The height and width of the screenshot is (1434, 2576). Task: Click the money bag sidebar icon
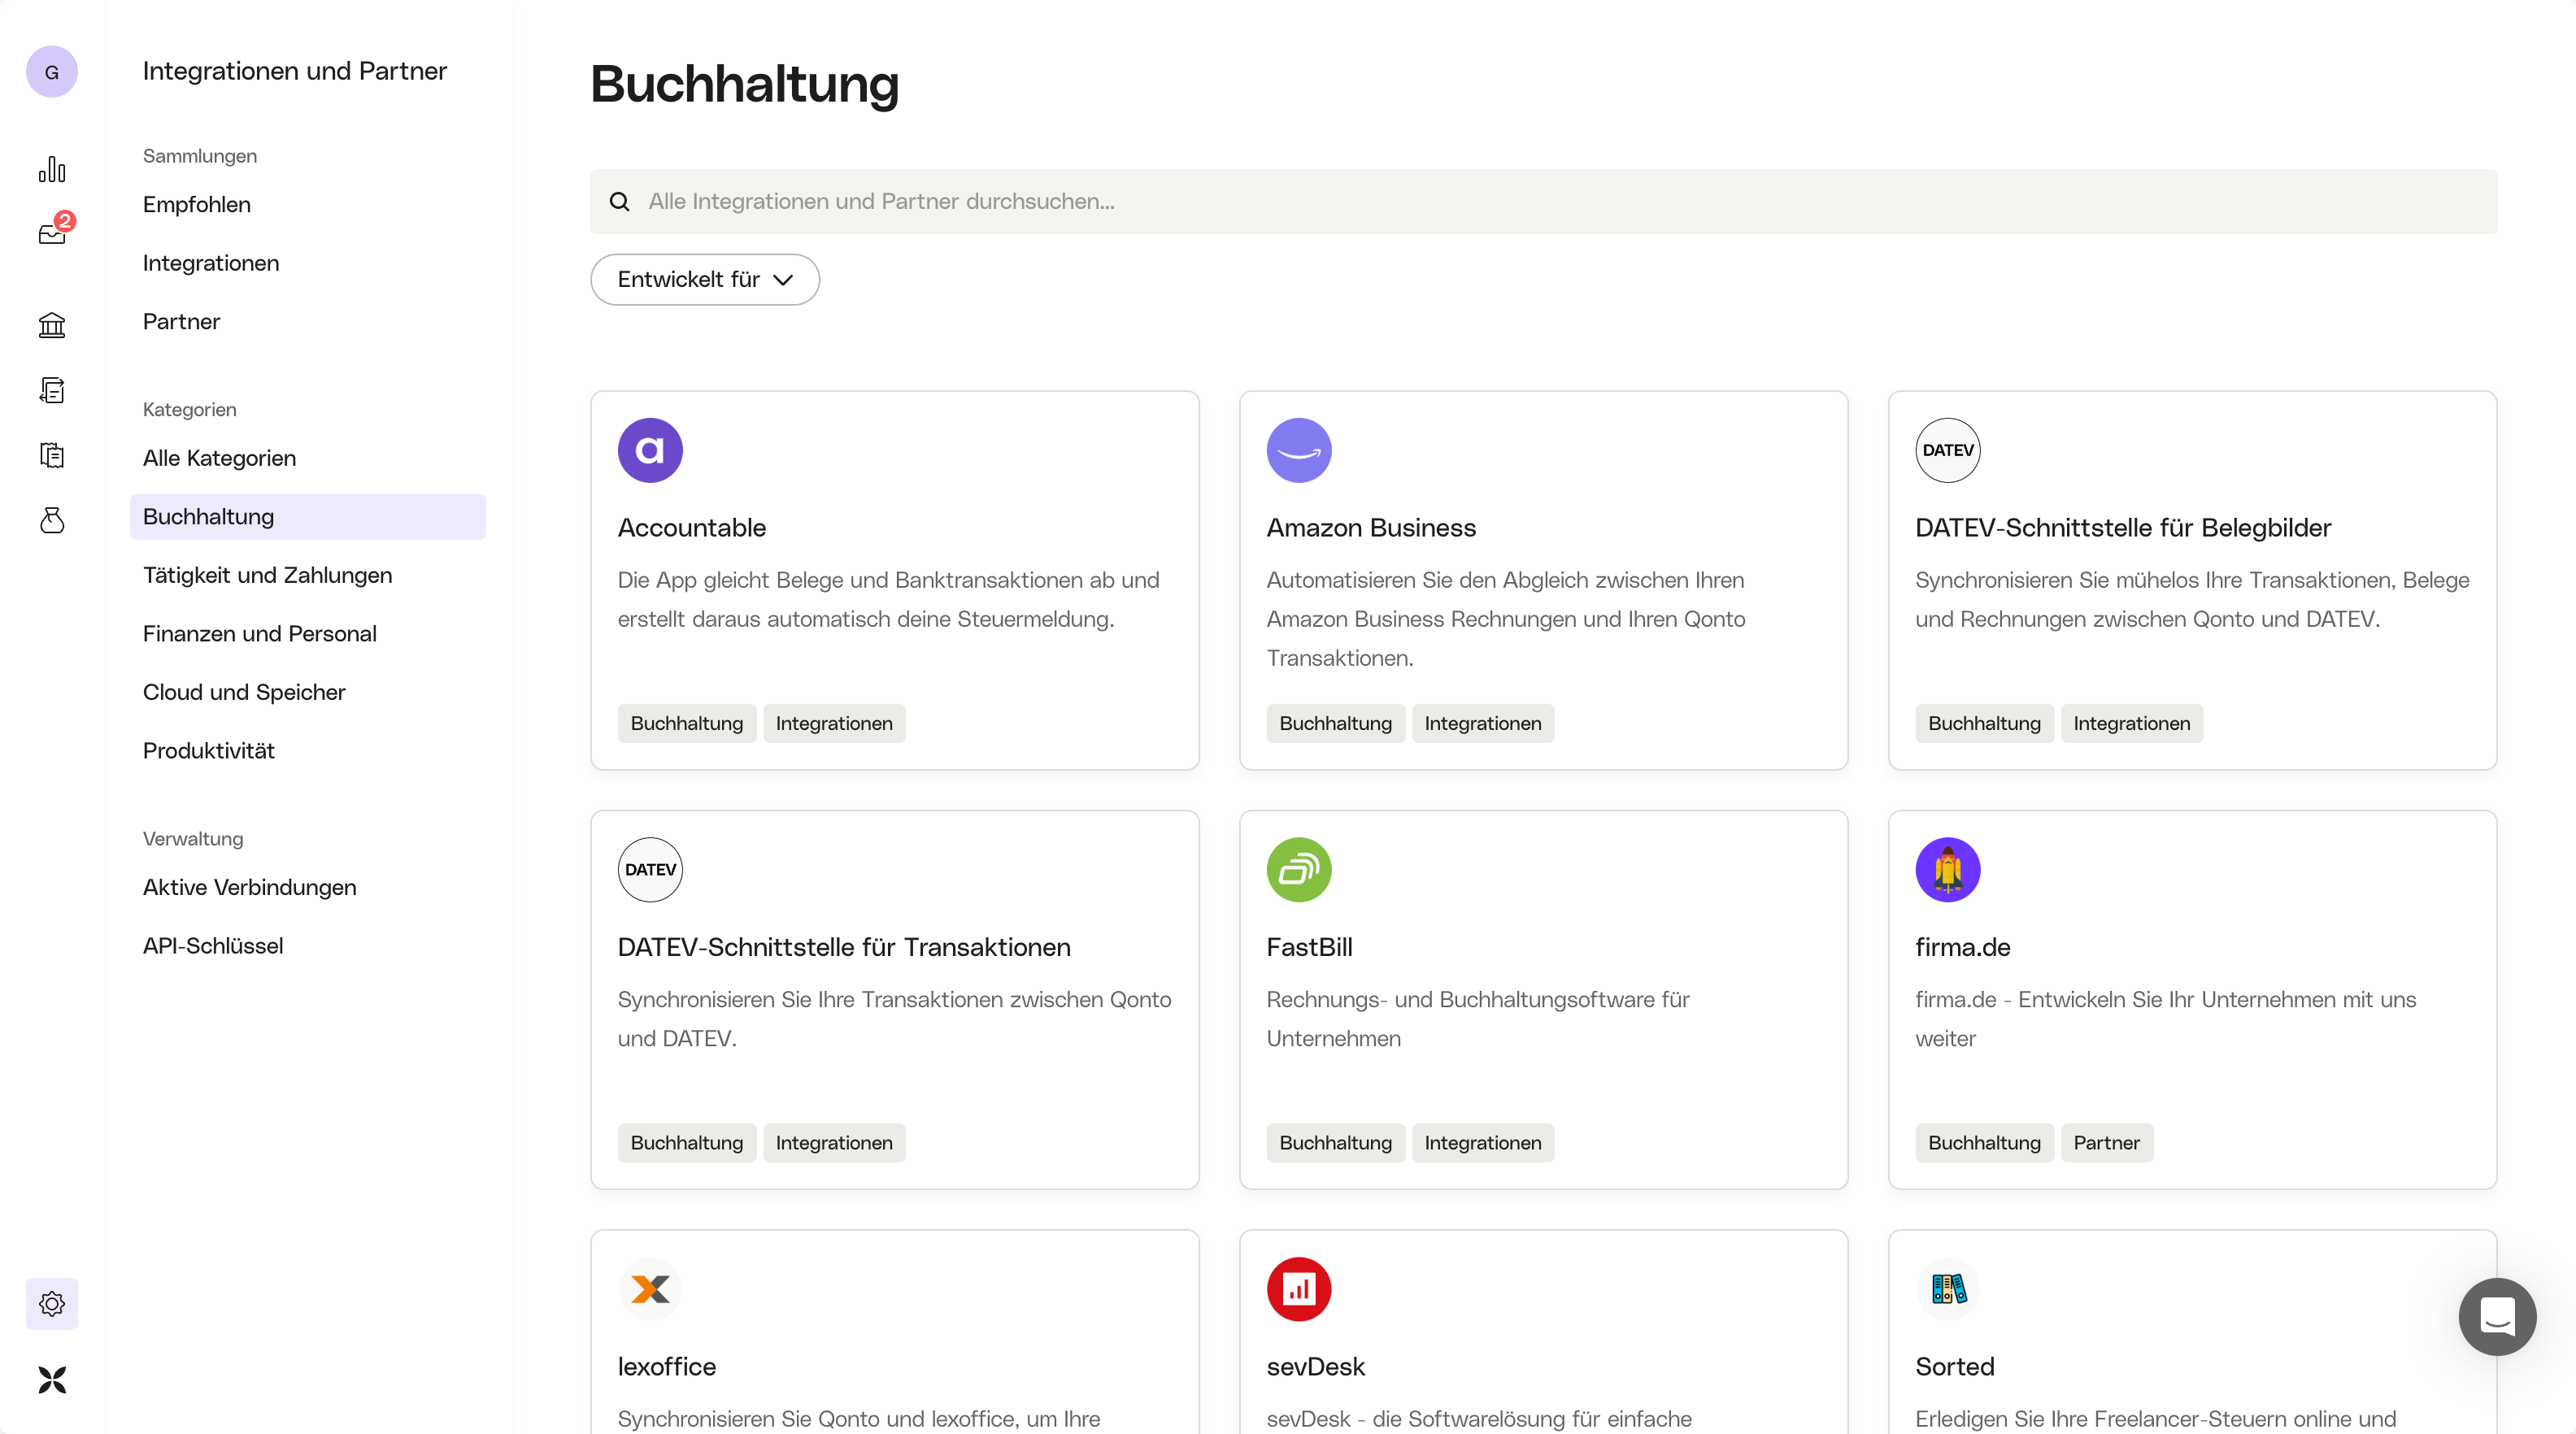click(x=52, y=520)
